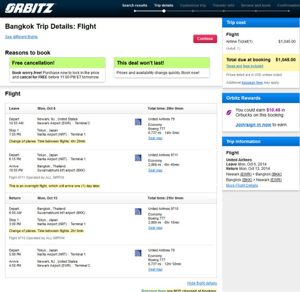Select Review and book step
Viewport: 300px width, 292px height.
(256, 5)
